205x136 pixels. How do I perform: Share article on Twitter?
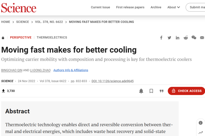coord(169,38)
